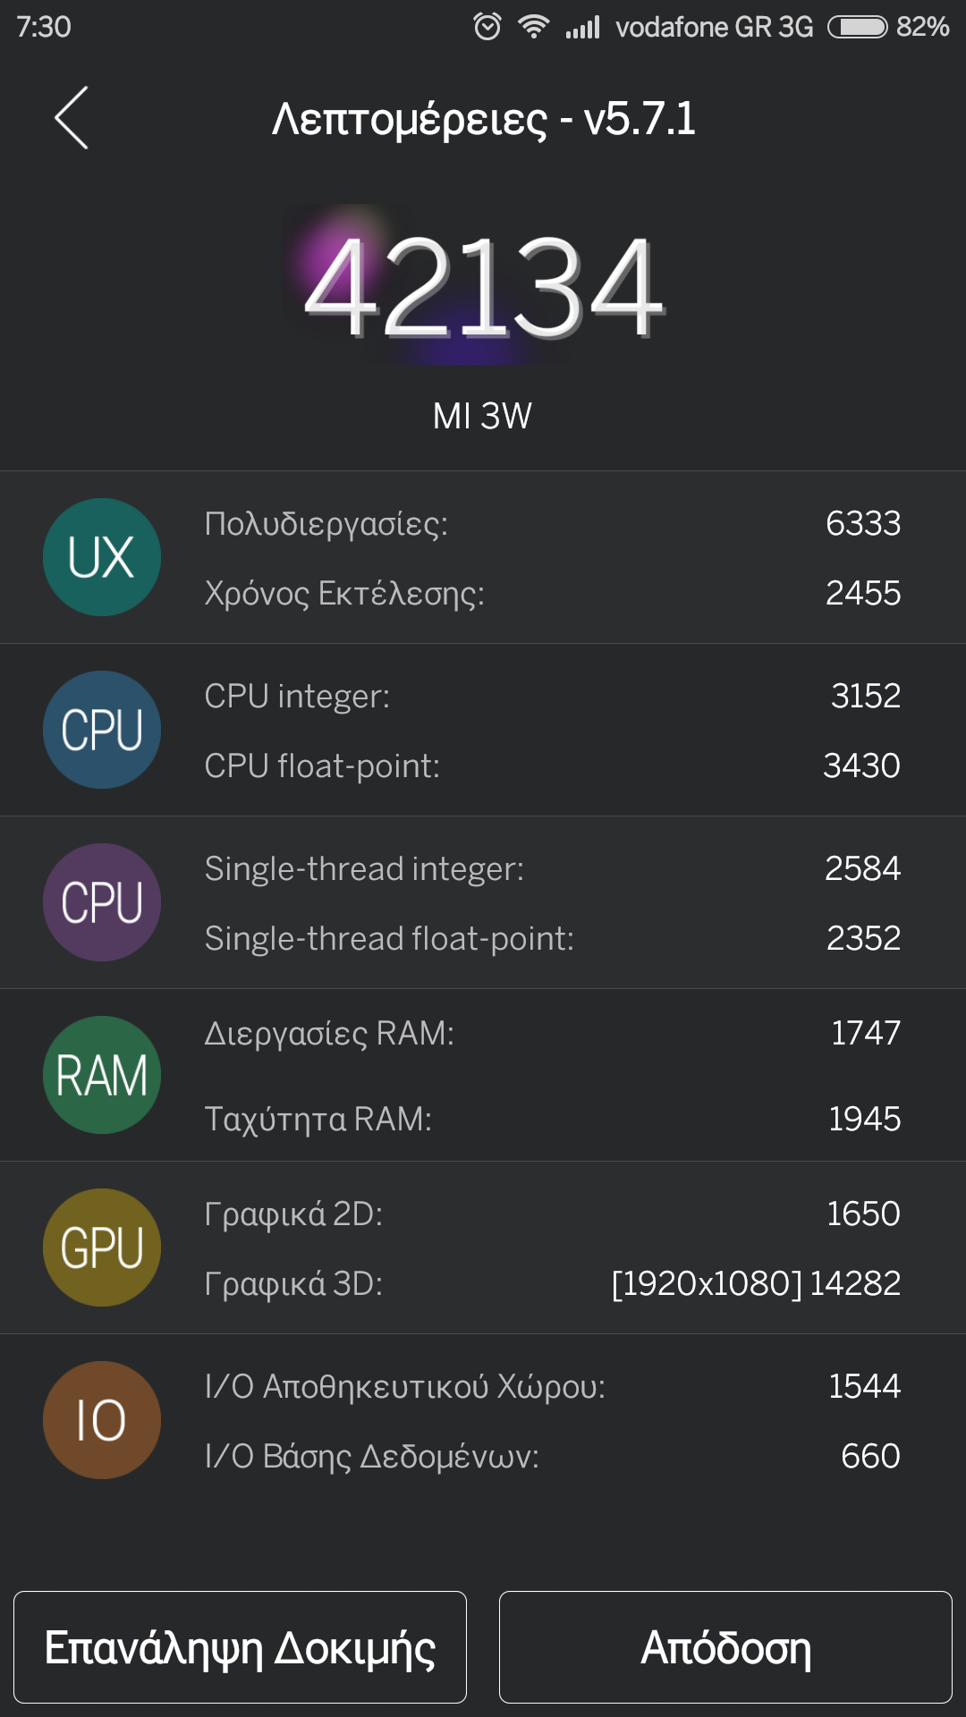Tap the blue CPU category icon
Screen dimensions: 966x1717
[102, 730]
